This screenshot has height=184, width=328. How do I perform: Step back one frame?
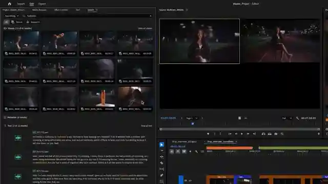[236, 134]
